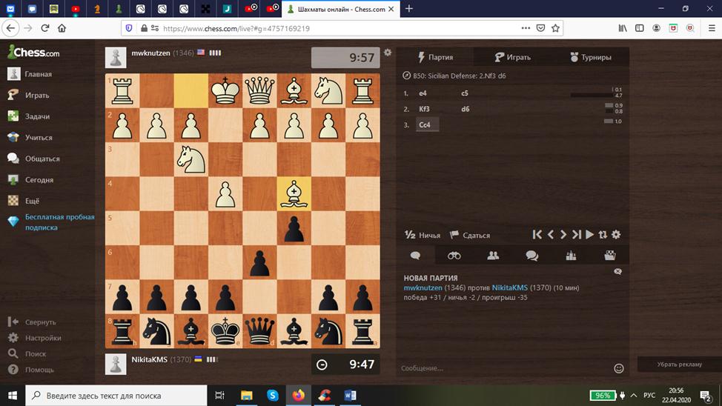Open Firefox hamburger menu
Screen dimensions: 722x406
pyautogui.click(x=712, y=28)
